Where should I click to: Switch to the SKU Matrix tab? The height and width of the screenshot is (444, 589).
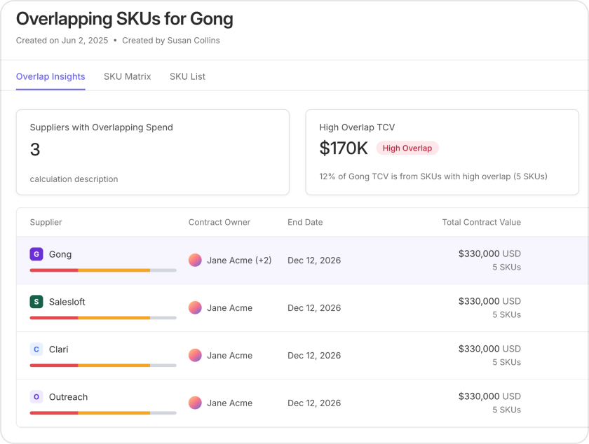coord(128,76)
